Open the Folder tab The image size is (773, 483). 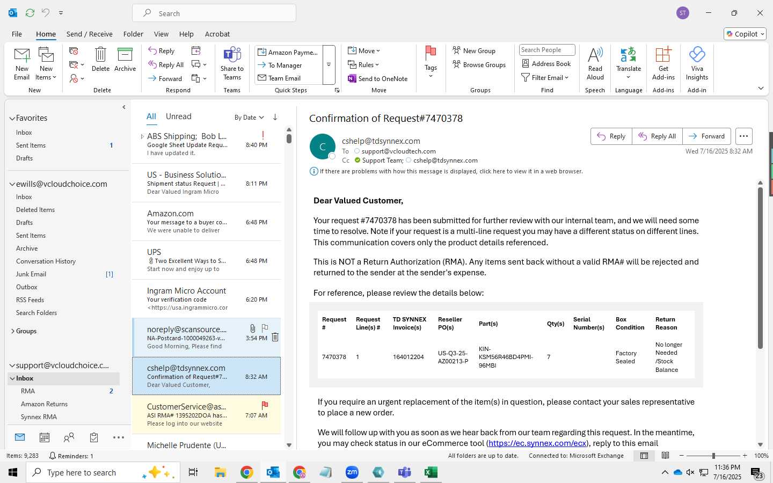tap(133, 34)
